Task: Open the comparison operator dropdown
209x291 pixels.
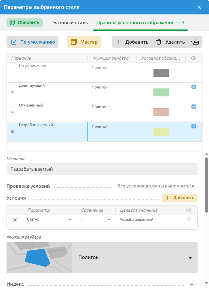Action: [95, 220]
